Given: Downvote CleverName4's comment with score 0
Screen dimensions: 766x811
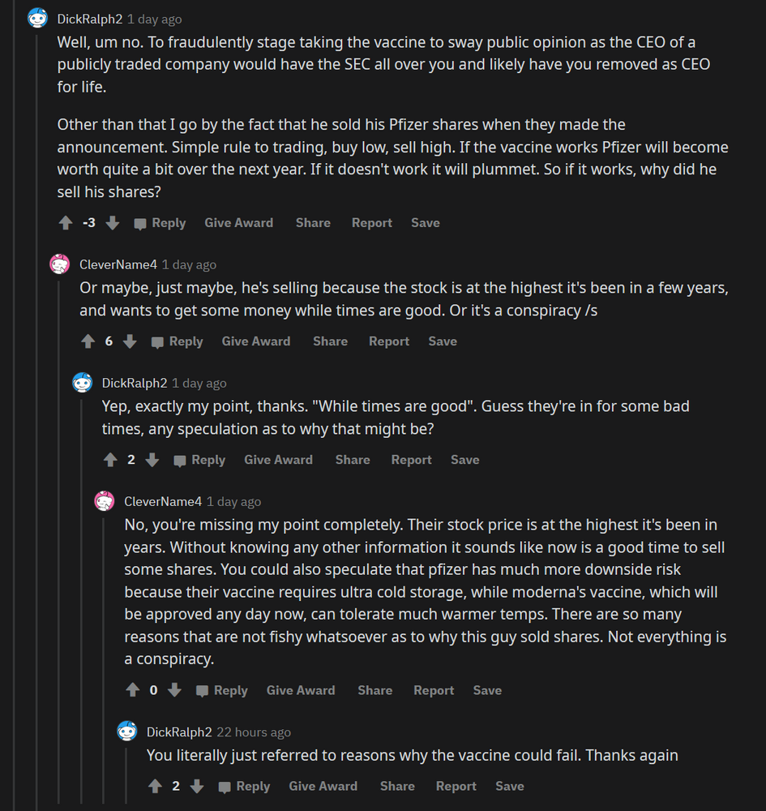Looking at the screenshot, I should point(174,690).
